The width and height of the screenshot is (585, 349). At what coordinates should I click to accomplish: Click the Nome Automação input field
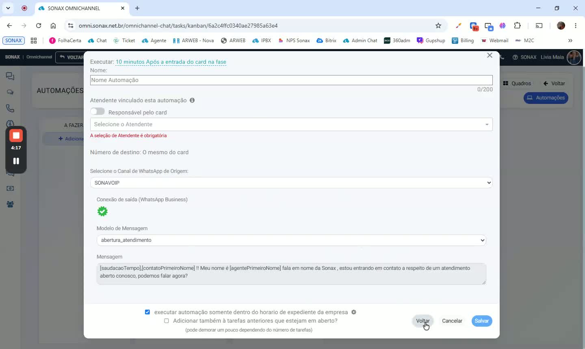(x=291, y=80)
